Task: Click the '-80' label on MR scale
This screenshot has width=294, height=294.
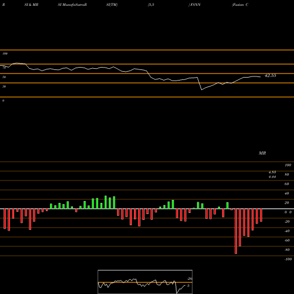Action: tap(287, 250)
